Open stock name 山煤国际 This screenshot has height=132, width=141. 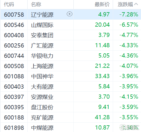[x=42, y=25]
